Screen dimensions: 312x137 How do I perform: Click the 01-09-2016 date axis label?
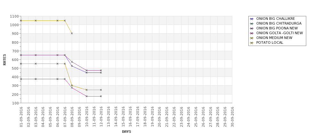click(21, 117)
